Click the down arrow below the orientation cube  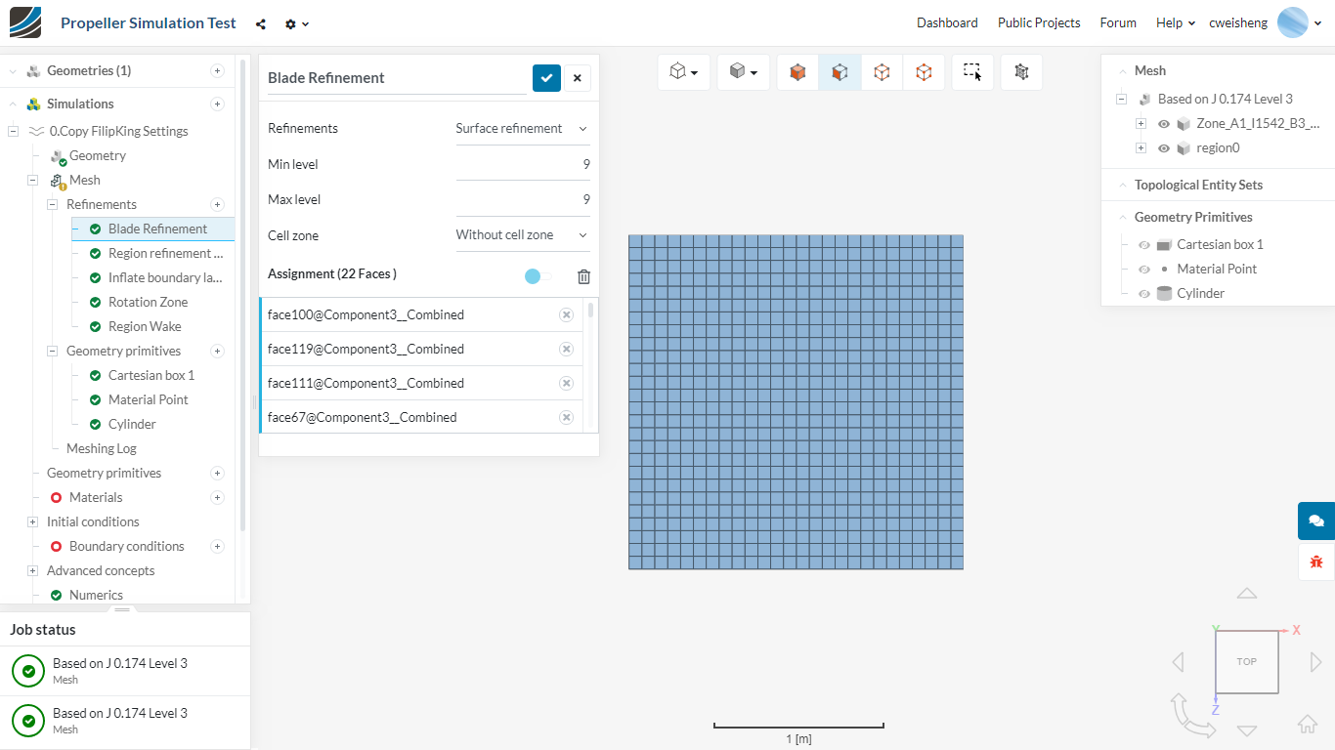point(1247,730)
